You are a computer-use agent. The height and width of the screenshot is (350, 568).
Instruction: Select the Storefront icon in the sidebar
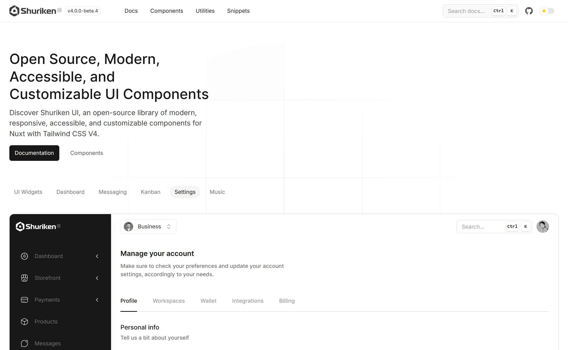pos(24,278)
